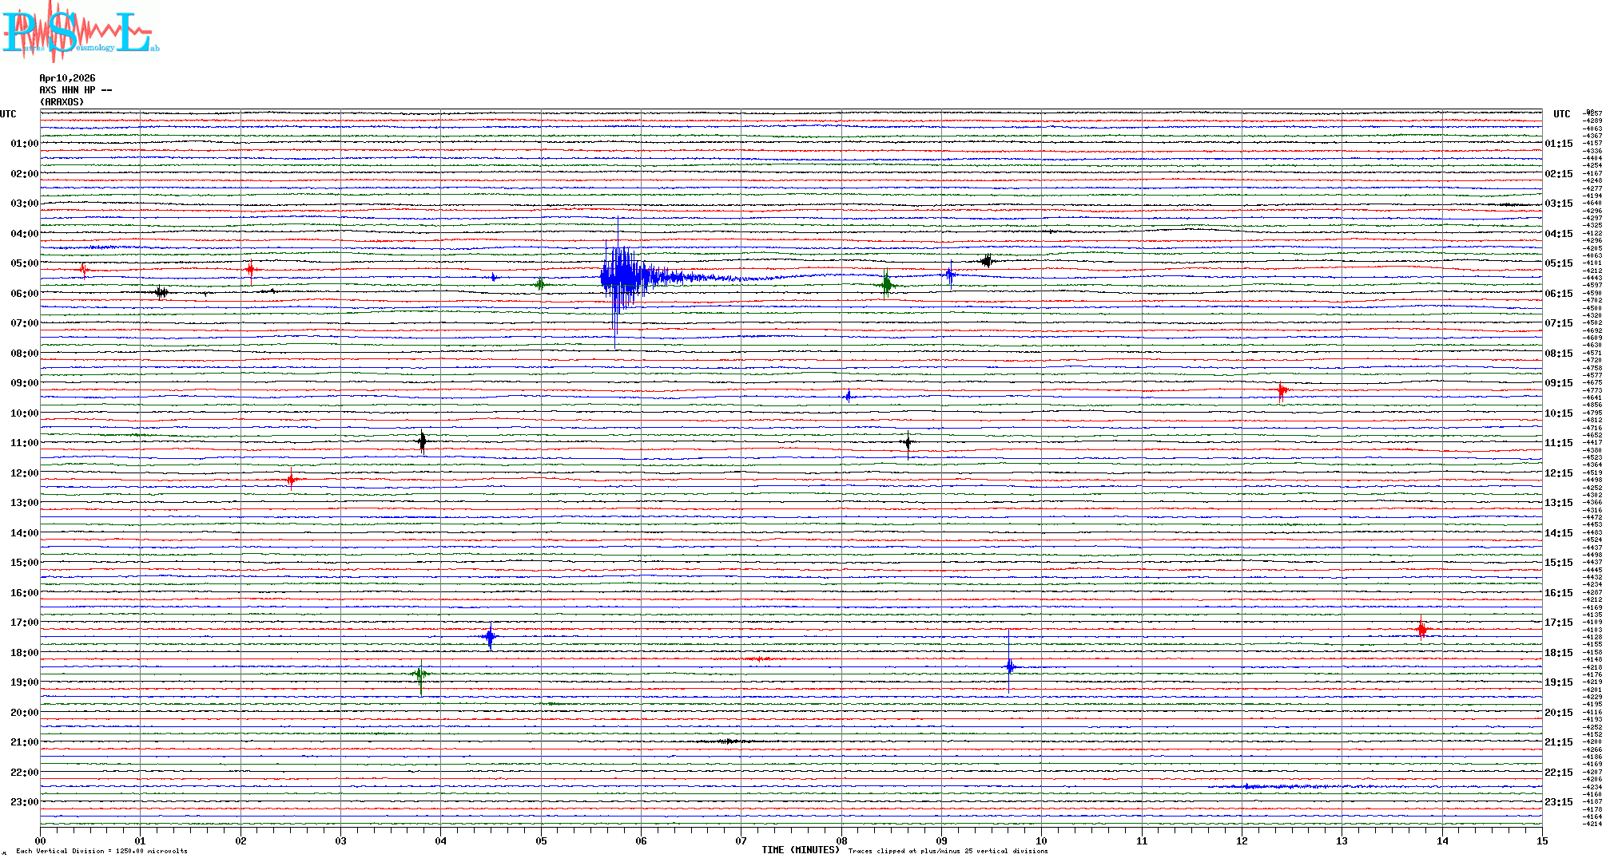Click the green spike on the 18:45 trace

[420, 675]
